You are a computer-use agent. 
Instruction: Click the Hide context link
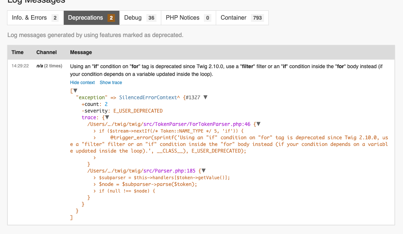(82, 83)
